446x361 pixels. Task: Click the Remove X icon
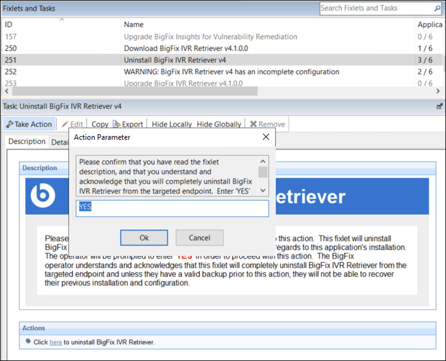coord(253,124)
